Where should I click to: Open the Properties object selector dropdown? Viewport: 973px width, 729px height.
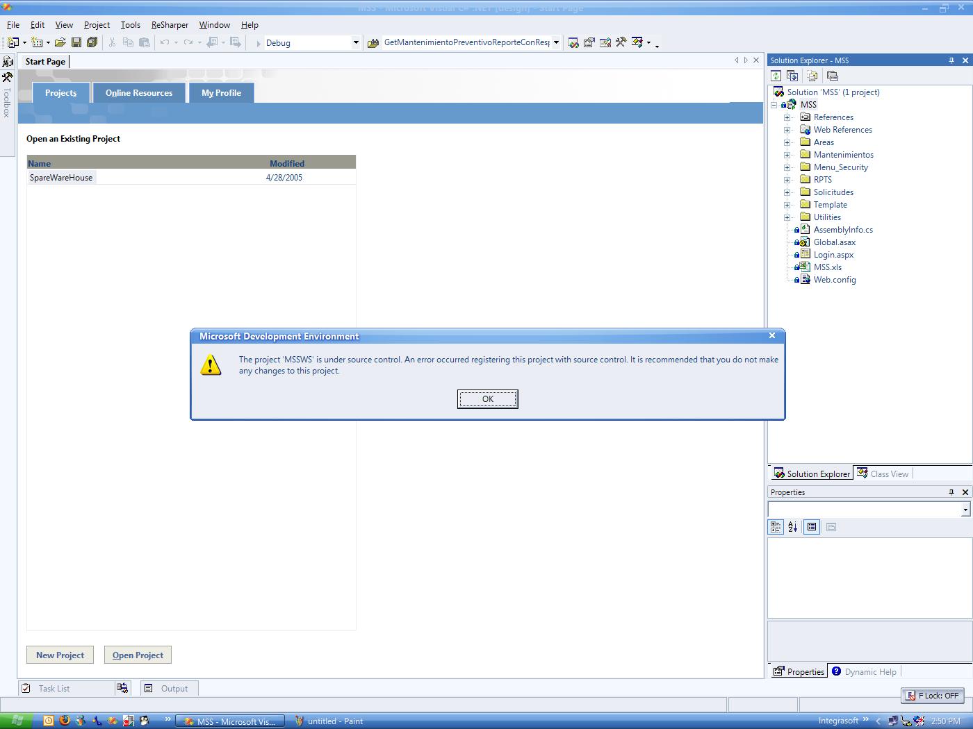click(965, 510)
